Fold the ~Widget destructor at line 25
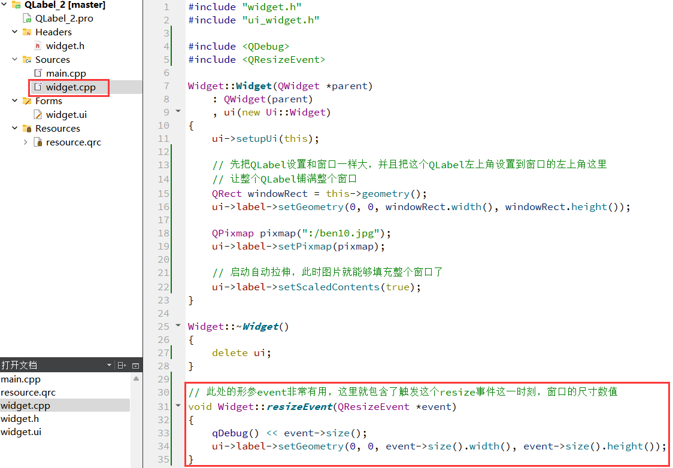Viewport: 673px width, 468px height. (x=178, y=326)
